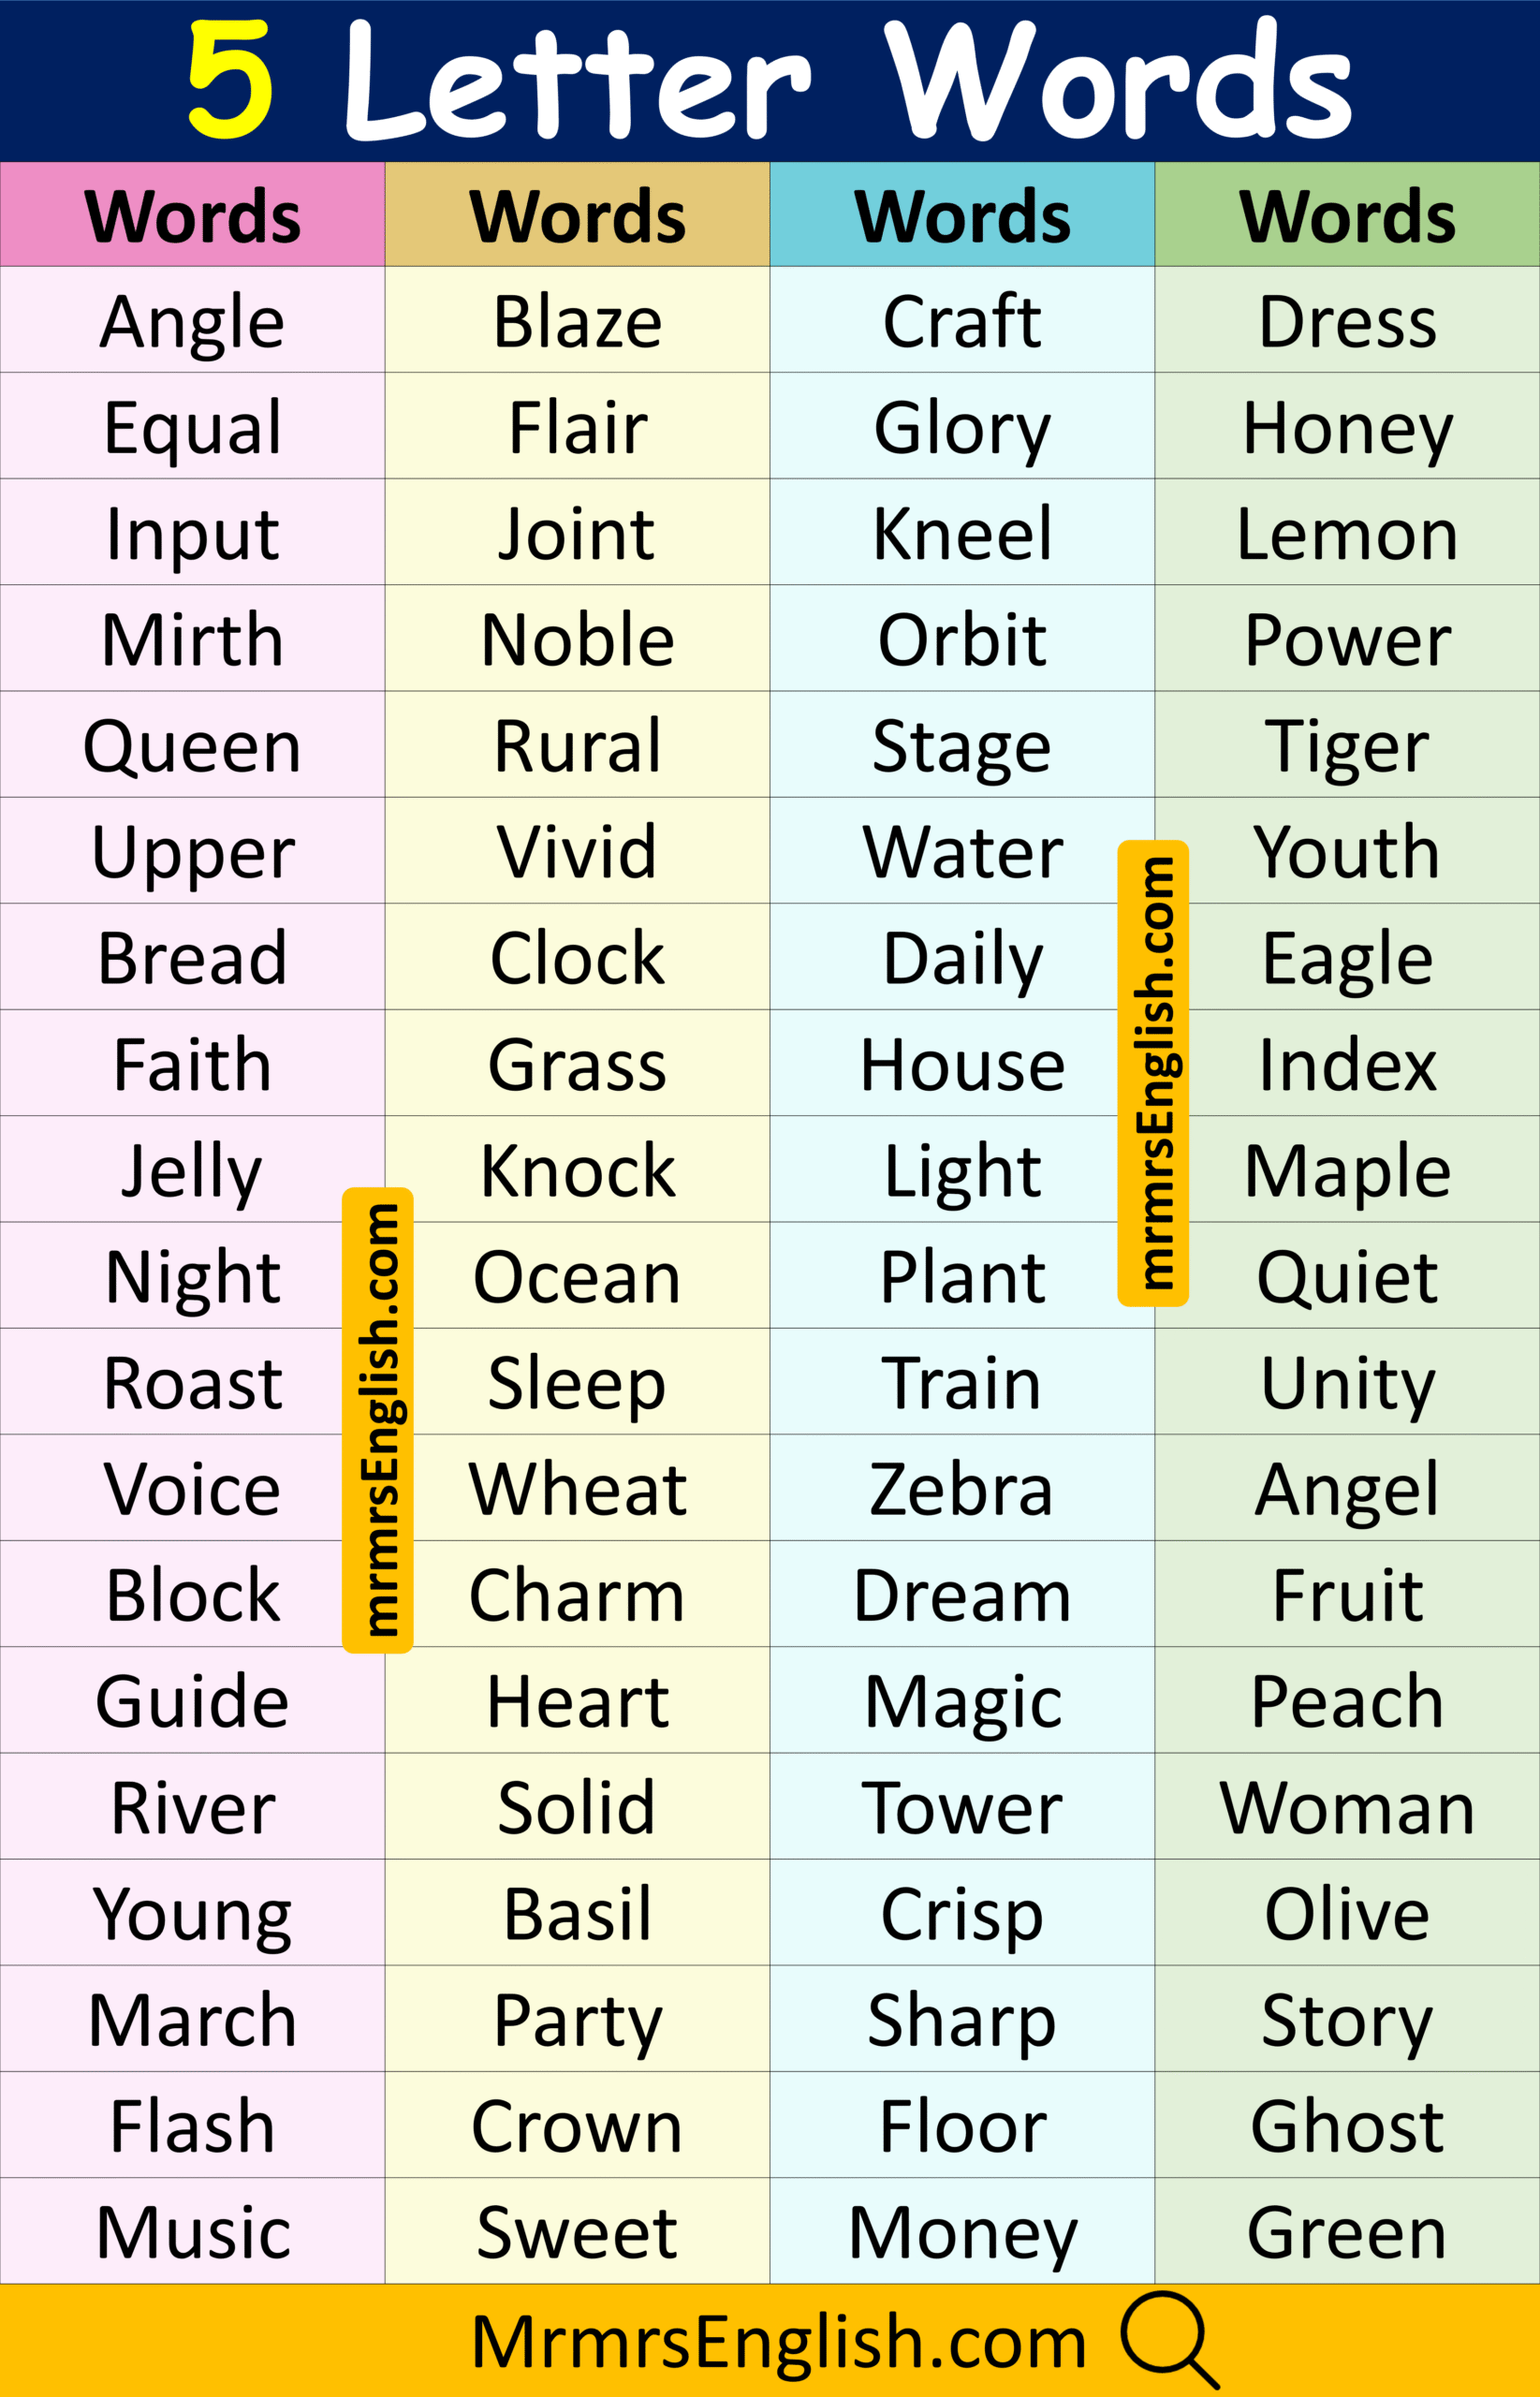Click the yellow number 5 in title
This screenshot has height=2397, width=1540.
230,80
